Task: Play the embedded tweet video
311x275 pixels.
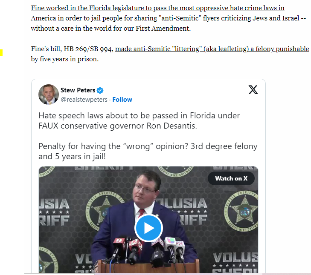Action: tap(148, 228)
